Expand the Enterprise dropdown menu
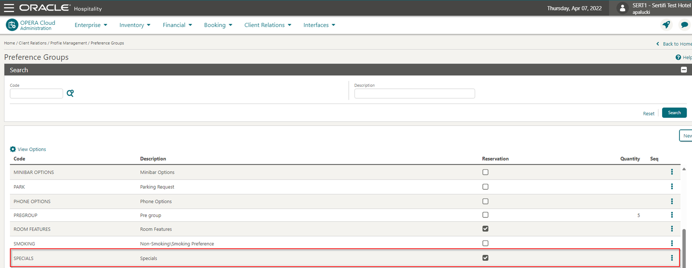The height and width of the screenshot is (268, 692). point(91,25)
